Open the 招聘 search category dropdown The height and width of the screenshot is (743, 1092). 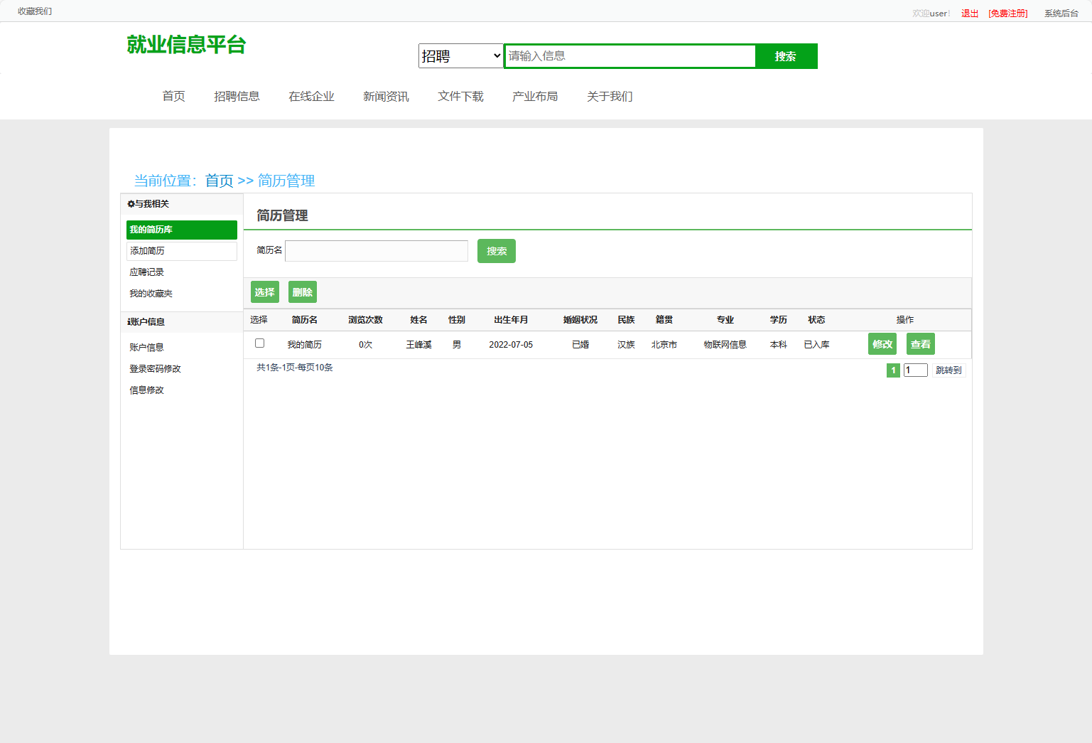[x=460, y=55]
